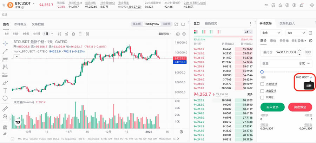The width and height of the screenshot is (316, 143).
Task: Add BTCUSDT to favorites with star icon
Action: [4, 5]
